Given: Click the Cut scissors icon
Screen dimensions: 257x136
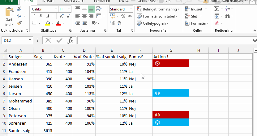Looking at the screenshot, I should pos(19,9).
